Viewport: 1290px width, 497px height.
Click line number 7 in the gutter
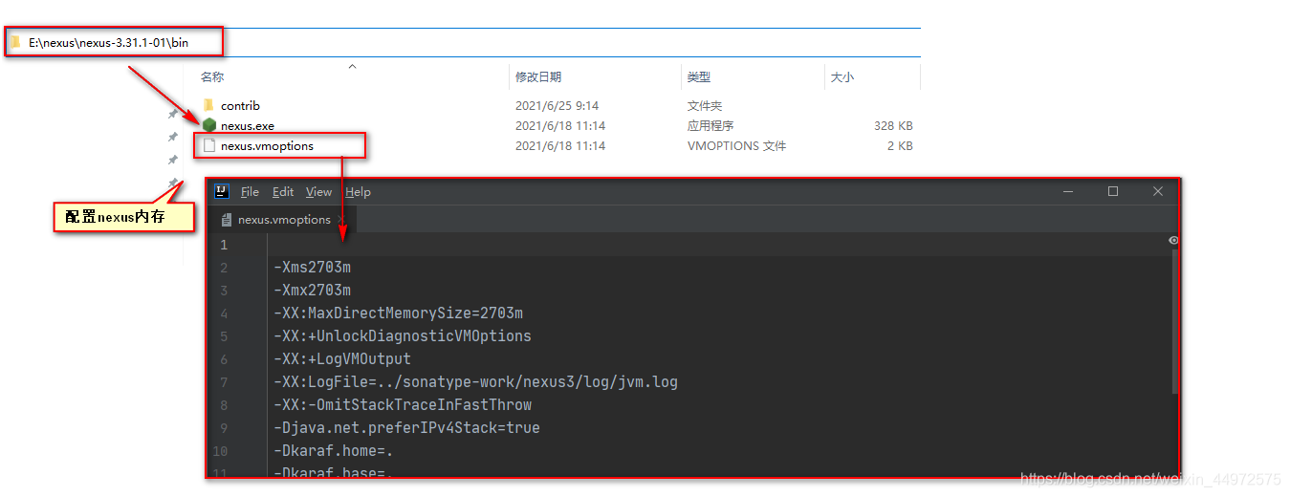pos(224,382)
